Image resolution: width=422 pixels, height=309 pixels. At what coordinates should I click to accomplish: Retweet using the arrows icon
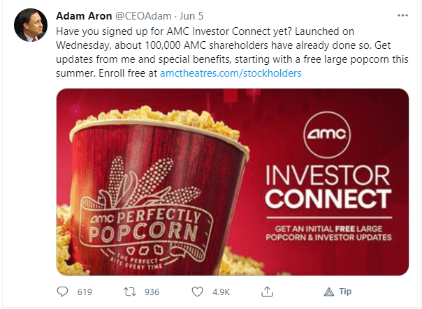coord(130,292)
